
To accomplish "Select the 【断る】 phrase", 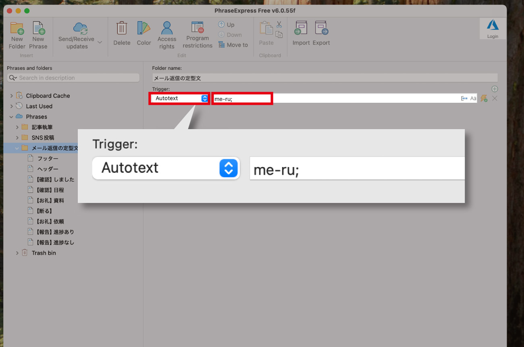I will [44, 211].
